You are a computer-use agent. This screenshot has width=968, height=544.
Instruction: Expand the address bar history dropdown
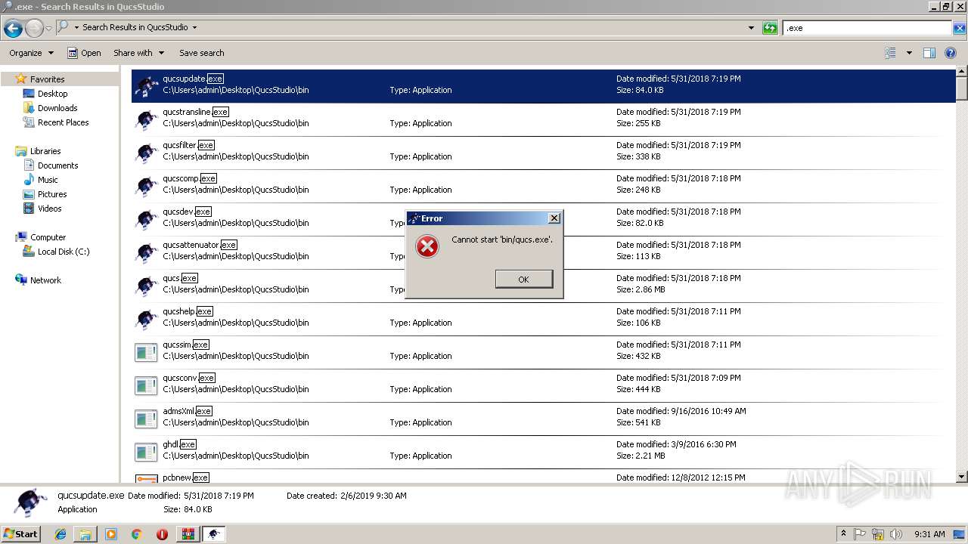coord(751,28)
